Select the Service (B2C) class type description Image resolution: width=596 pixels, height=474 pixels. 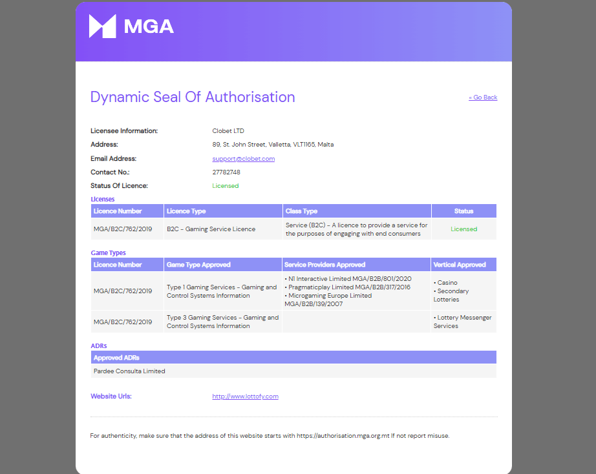pos(357,229)
